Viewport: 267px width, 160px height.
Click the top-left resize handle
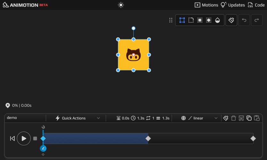[x=118, y=39]
